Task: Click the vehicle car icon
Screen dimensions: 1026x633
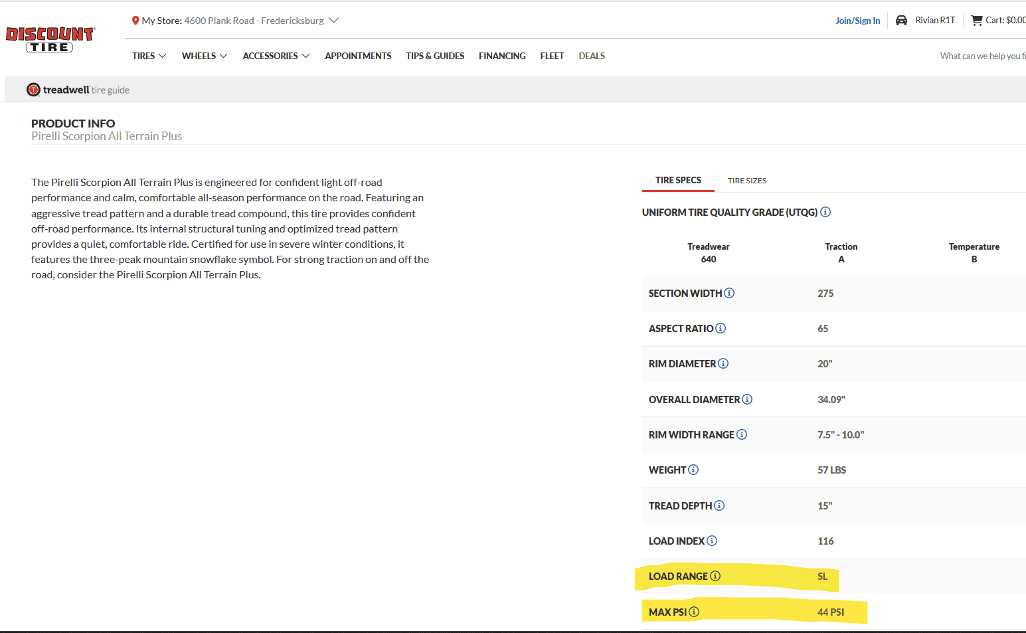Action: click(x=901, y=21)
